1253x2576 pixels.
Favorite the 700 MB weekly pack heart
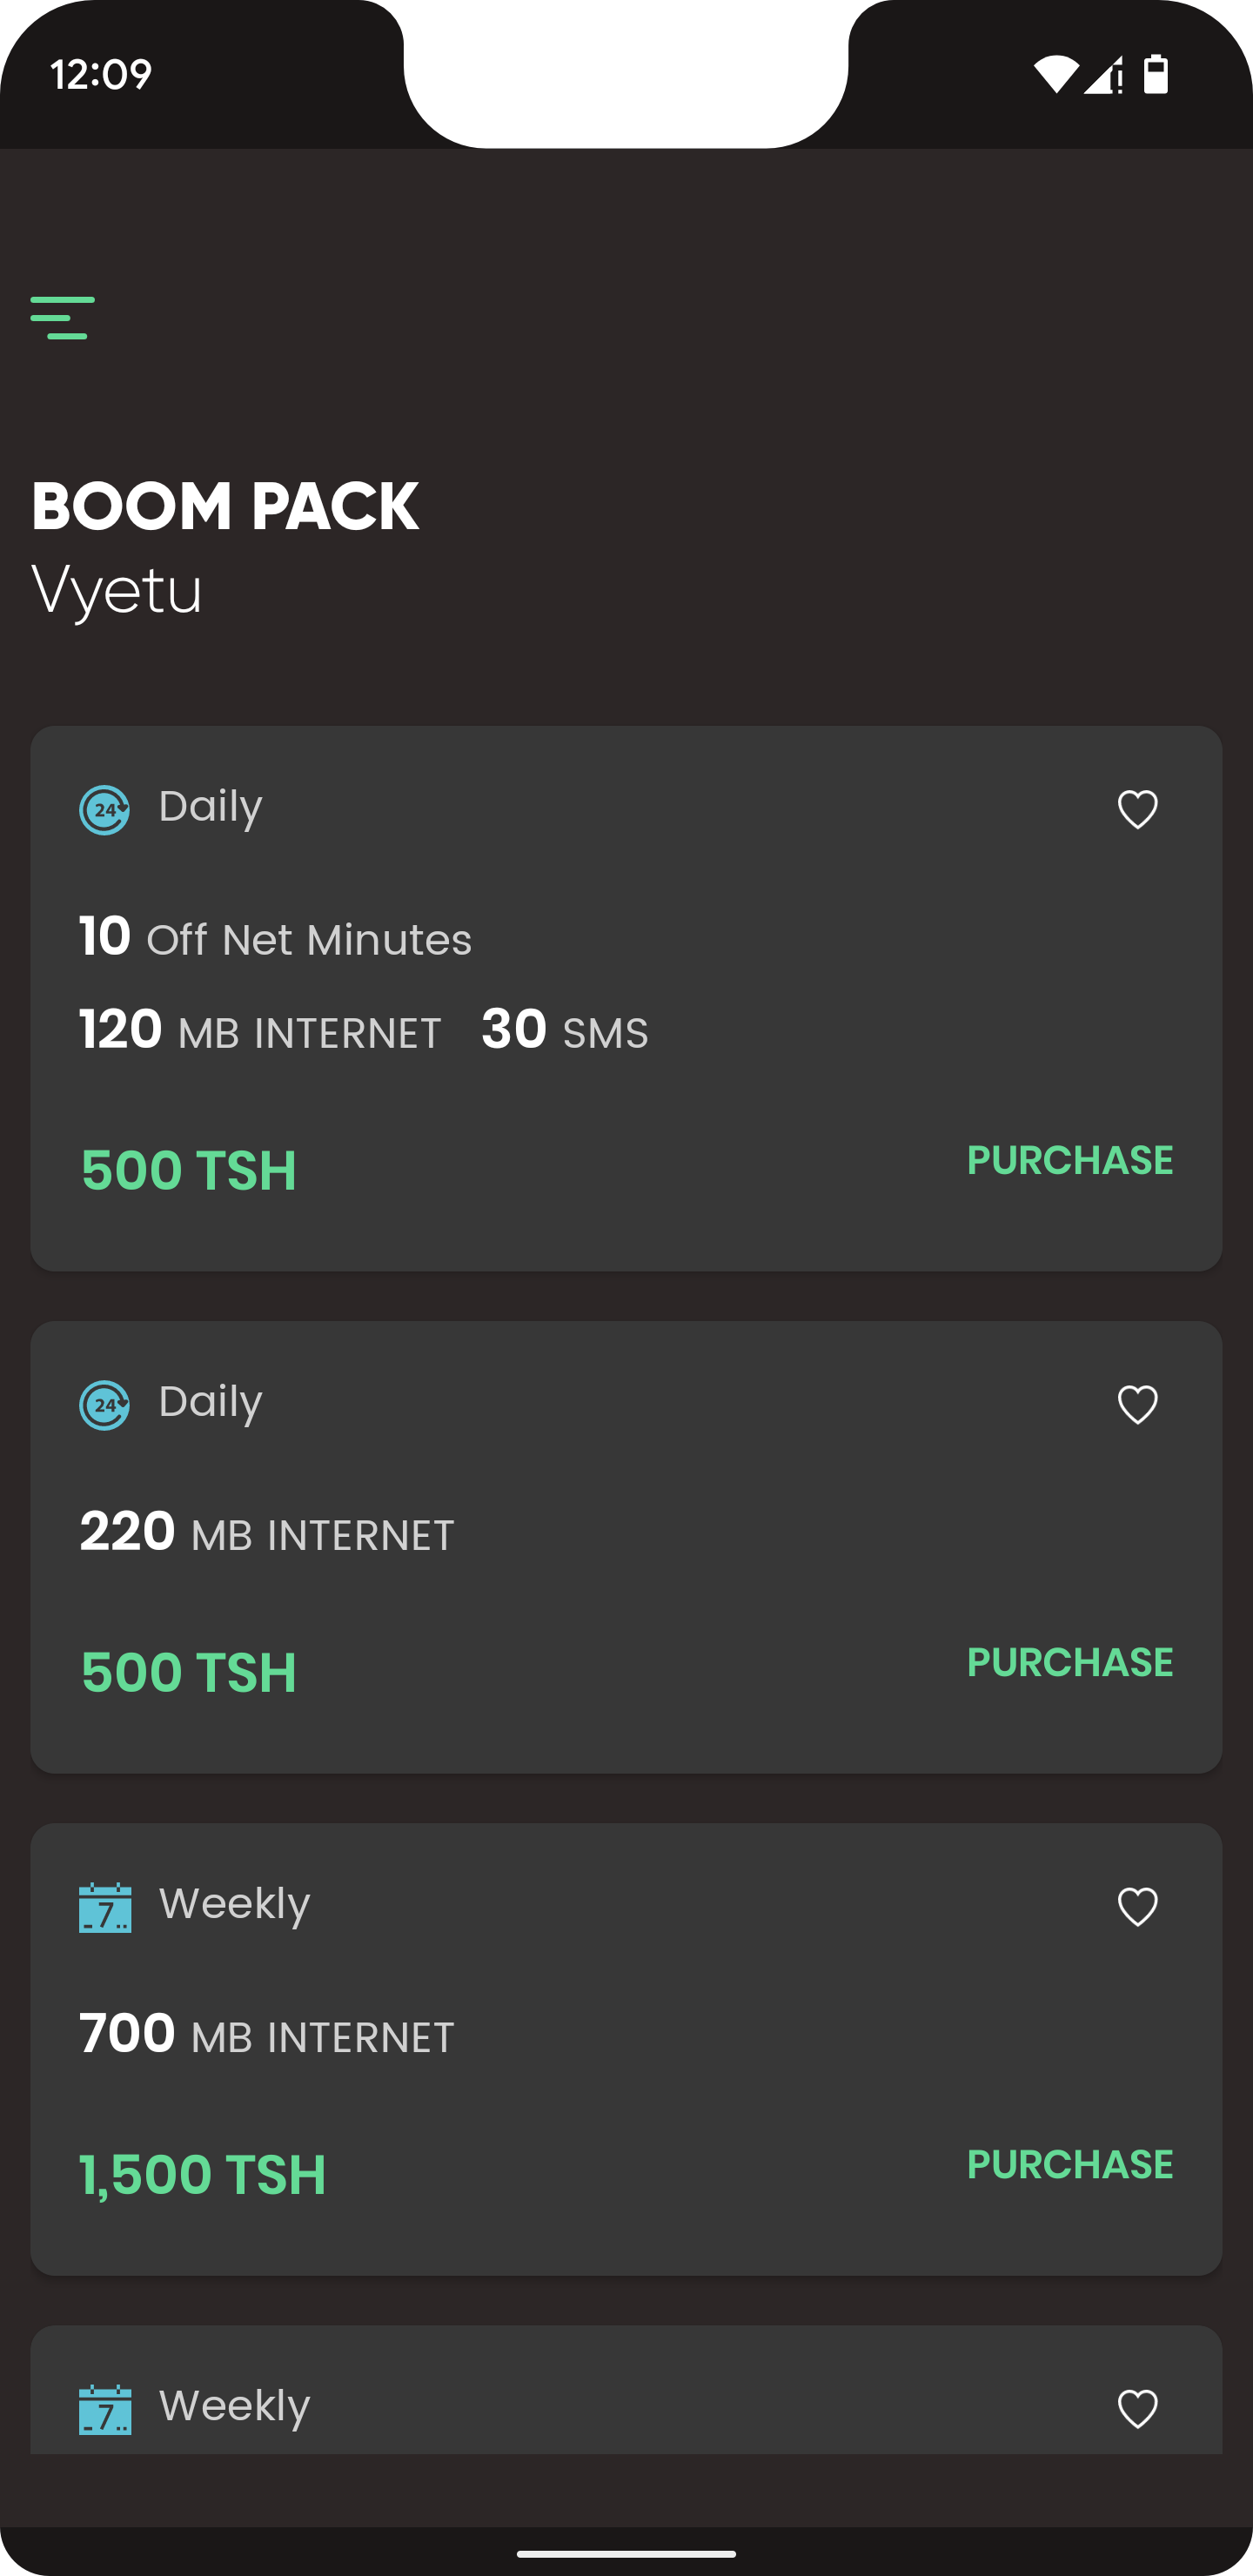(1137, 1906)
